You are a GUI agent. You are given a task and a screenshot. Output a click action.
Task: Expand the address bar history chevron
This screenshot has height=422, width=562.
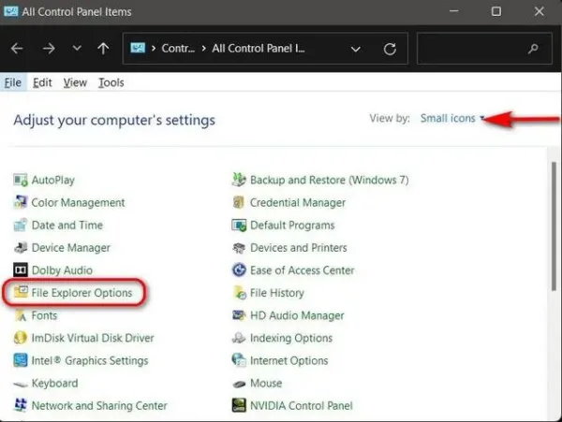pyautogui.click(x=356, y=49)
